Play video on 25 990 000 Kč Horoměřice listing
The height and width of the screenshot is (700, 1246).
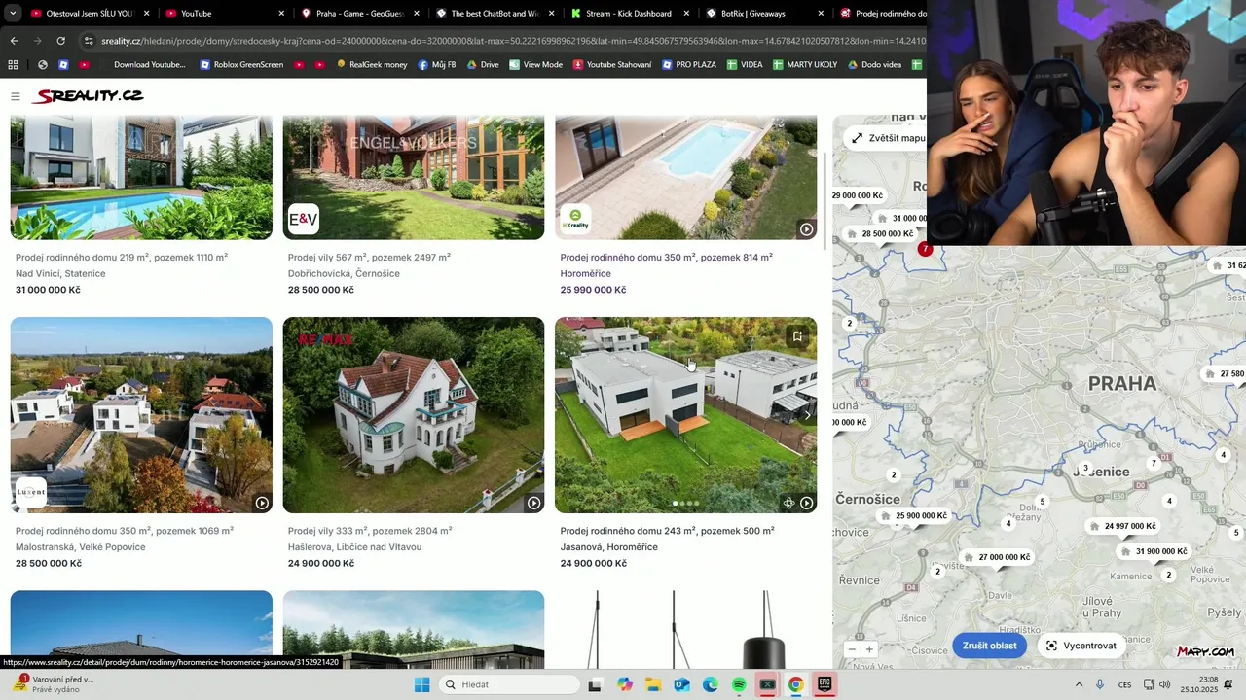tap(806, 229)
